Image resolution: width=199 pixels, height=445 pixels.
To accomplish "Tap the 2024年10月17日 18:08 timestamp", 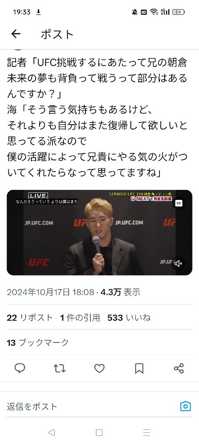I will click(x=50, y=292).
